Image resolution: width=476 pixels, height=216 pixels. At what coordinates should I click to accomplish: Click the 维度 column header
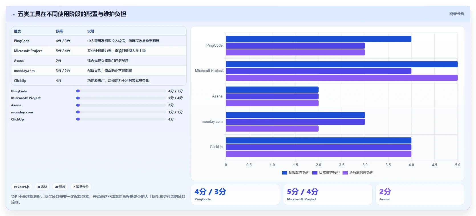[x=17, y=31]
